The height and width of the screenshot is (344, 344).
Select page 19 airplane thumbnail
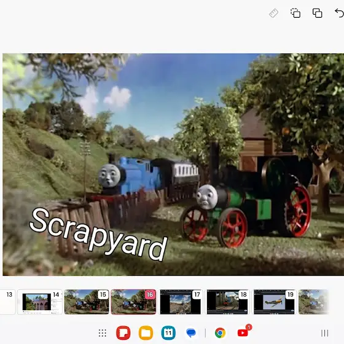pyautogui.click(x=275, y=302)
